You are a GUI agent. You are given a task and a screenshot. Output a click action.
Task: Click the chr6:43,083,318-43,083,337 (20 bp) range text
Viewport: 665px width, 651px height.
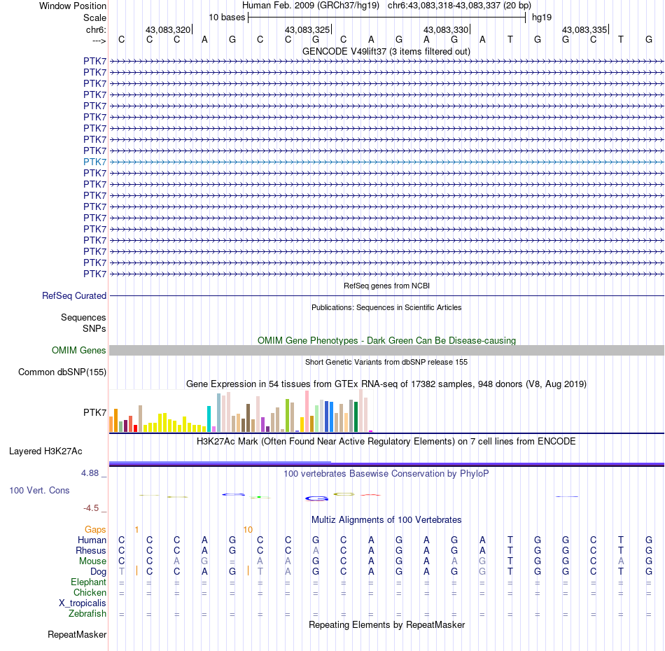[459, 6]
